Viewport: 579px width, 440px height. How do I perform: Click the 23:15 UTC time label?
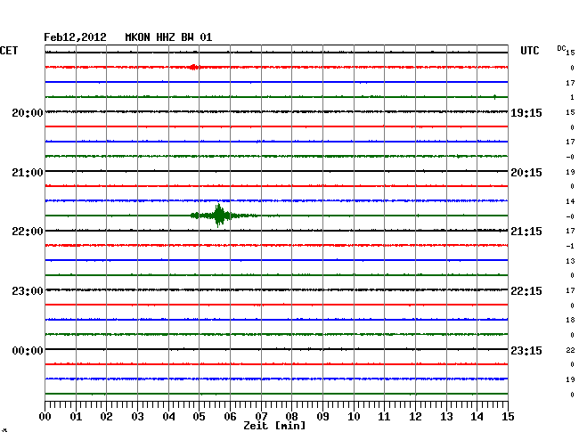click(526, 351)
